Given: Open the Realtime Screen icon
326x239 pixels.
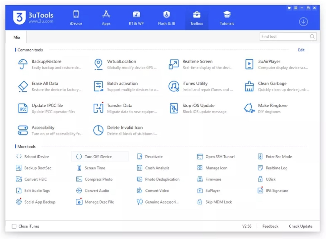Looking at the screenshot, I should coord(174,64).
